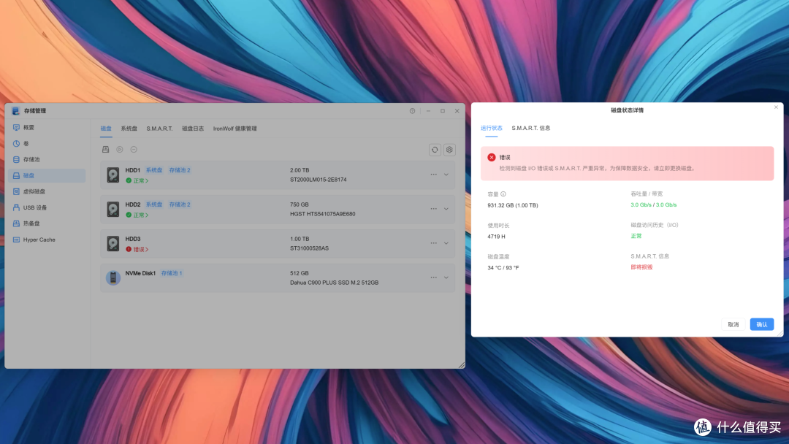Click 34 °C / 93 °F temperature value
Screen dimensions: 789x444
pyautogui.click(x=503, y=267)
